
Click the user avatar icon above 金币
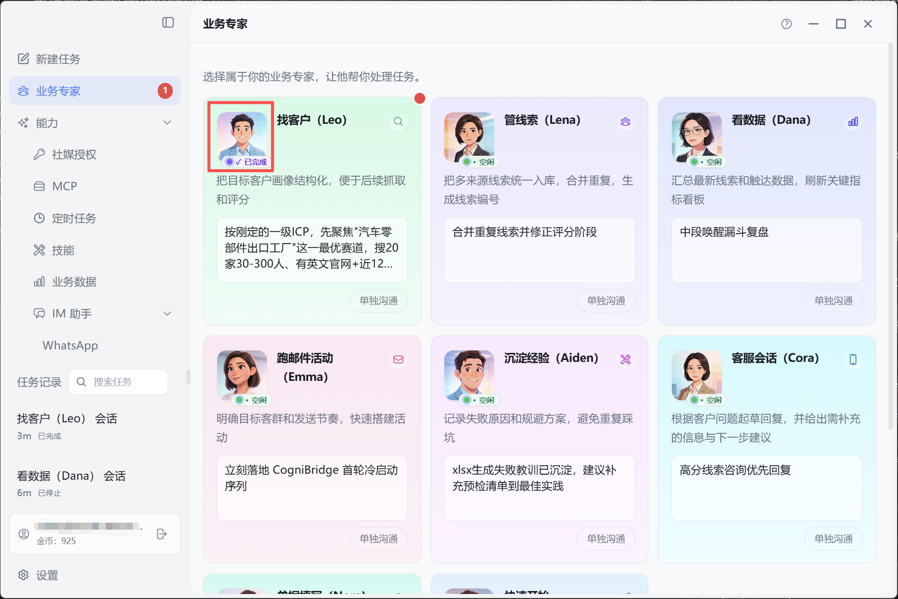tap(23, 534)
